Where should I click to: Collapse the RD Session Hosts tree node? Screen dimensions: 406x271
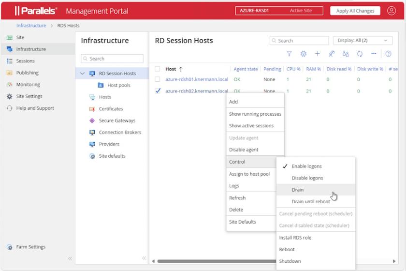pos(82,74)
